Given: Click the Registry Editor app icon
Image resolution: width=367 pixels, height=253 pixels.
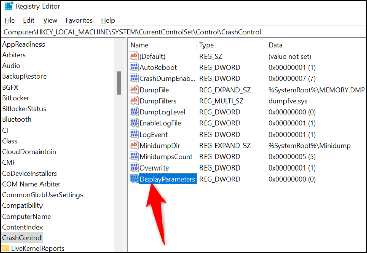Looking at the screenshot, I should coord(9,6).
